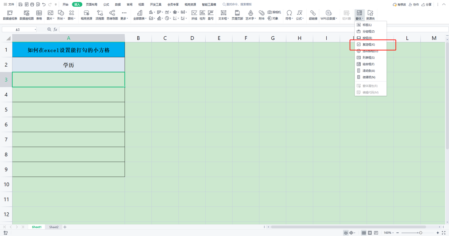Choose 列表框(S) list box from menu
Screen dimensions: 449x236
370,58
